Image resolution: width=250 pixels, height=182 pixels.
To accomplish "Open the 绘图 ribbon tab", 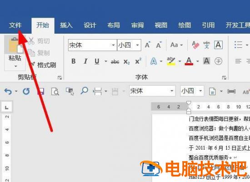I will coord(185,25).
